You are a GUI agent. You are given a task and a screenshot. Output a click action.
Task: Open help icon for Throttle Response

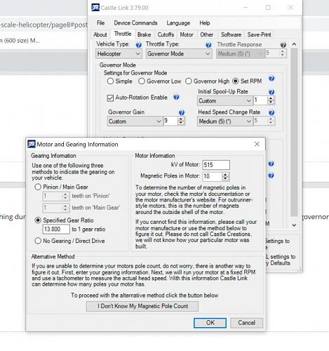pyautogui.click(x=283, y=45)
